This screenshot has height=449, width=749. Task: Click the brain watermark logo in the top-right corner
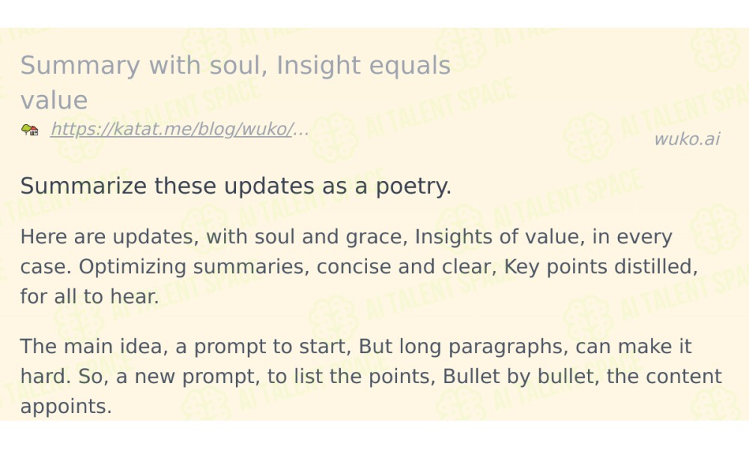point(715,49)
